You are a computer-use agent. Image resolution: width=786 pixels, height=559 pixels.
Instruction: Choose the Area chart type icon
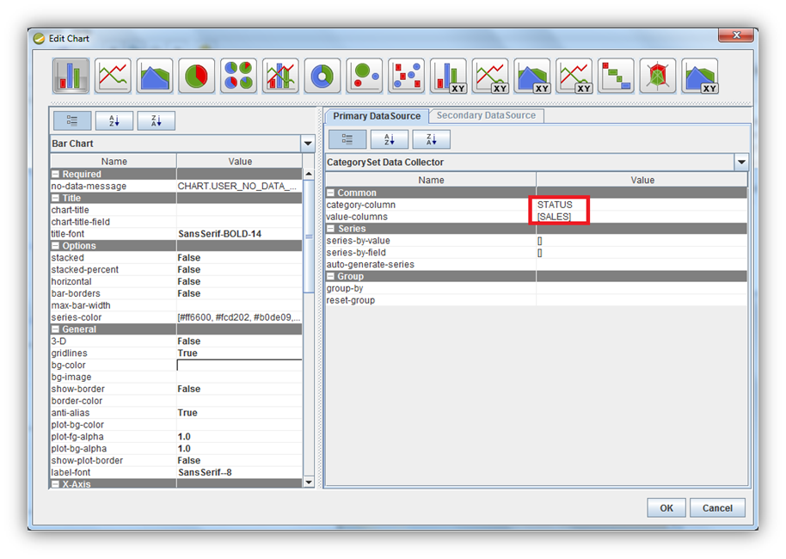tap(155, 76)
